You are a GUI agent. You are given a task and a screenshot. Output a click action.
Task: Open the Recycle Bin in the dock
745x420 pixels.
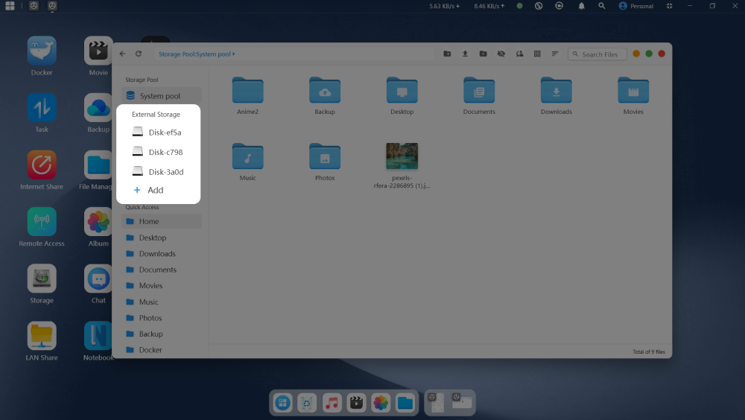pos(307,404)
